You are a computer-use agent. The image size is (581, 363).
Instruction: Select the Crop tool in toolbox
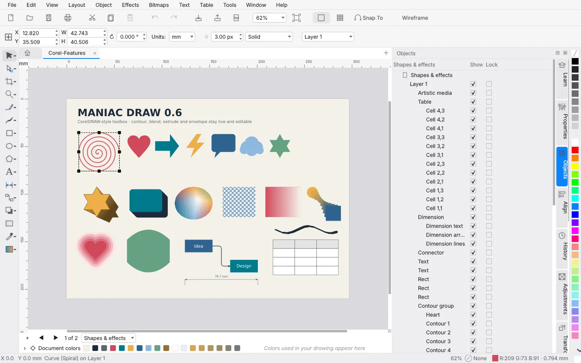coord(9,81)
